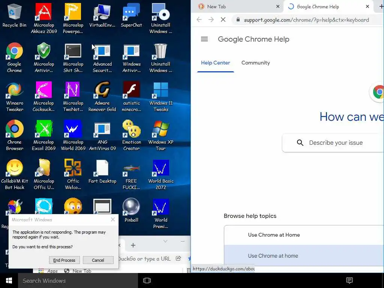Open new tab in background browser window
The width and height of the screenshot is (384, 288).
pos(133,245)
